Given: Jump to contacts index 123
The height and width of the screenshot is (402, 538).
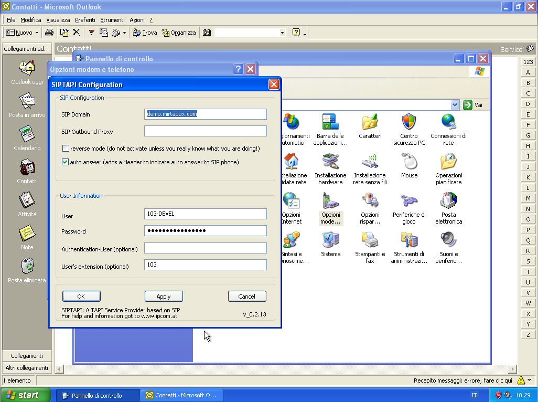Looking at the screenshot, I should (x=528, y=62).
